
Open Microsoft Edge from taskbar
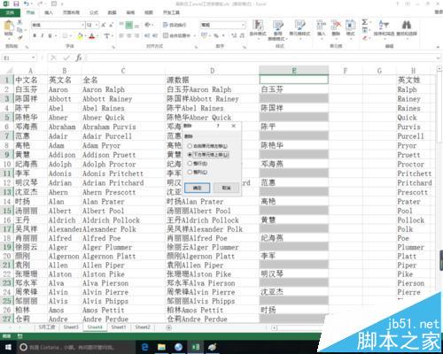(x=145, y=347)
